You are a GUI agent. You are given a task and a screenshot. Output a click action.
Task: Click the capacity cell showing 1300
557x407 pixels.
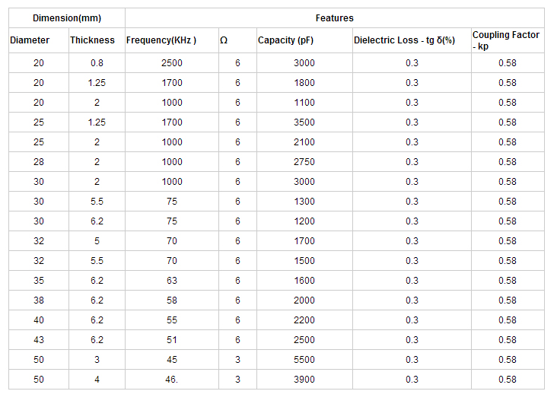click(304, 202)
